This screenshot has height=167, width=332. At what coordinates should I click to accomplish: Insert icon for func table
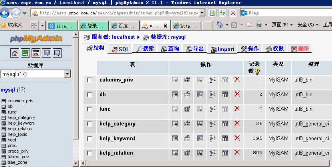pos(213,109)
